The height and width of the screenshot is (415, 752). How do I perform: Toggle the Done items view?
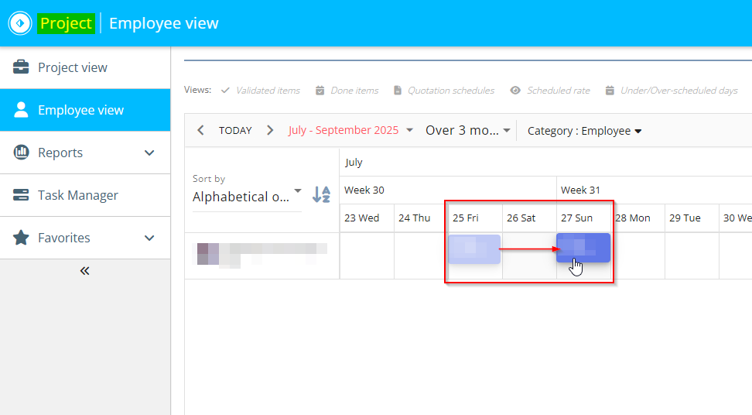point(347,91)
